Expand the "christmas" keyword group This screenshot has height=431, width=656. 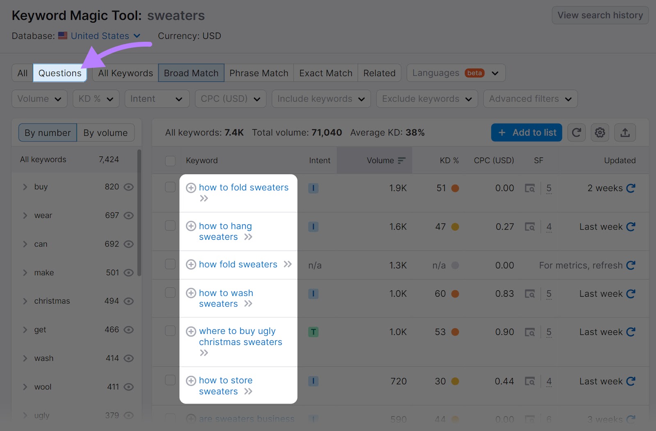tap(25, 301)
